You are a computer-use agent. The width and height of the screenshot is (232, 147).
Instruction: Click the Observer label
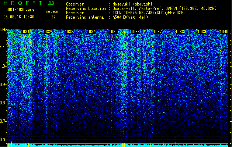tap(75, 4)
